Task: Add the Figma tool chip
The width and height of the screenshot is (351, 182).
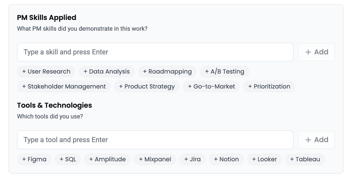Action: (34, 159)
